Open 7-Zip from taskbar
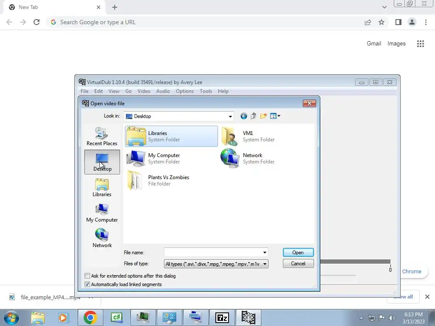 click(x=222, y=318)
